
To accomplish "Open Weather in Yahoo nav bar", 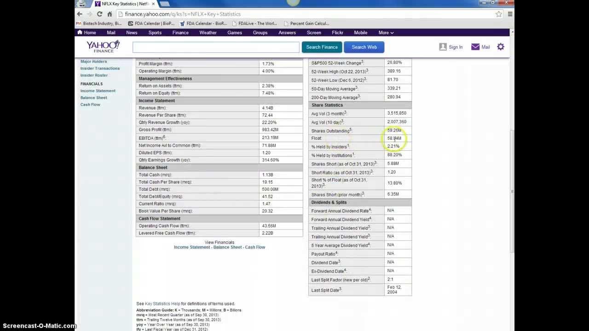I will pyautogui.click(x=208, y=33).
